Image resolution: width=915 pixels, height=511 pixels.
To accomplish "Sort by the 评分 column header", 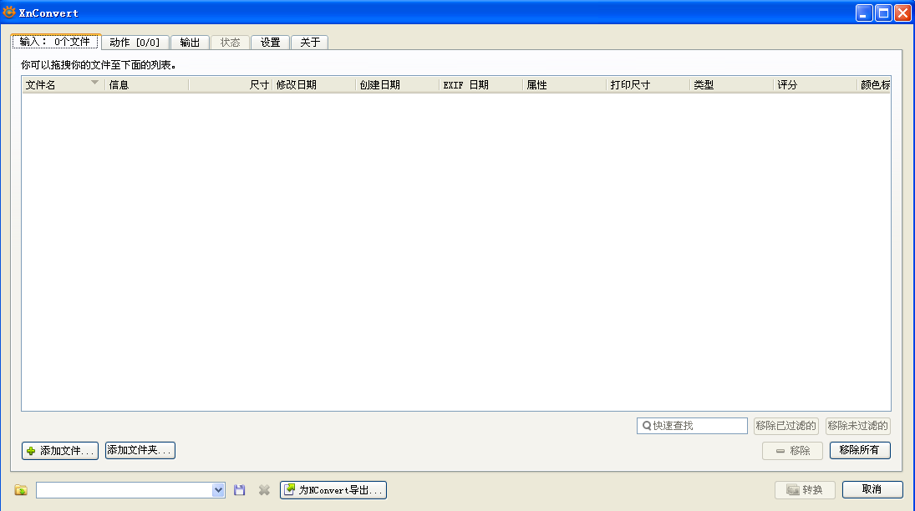I will pyautogui.click(x=815, y=84).
